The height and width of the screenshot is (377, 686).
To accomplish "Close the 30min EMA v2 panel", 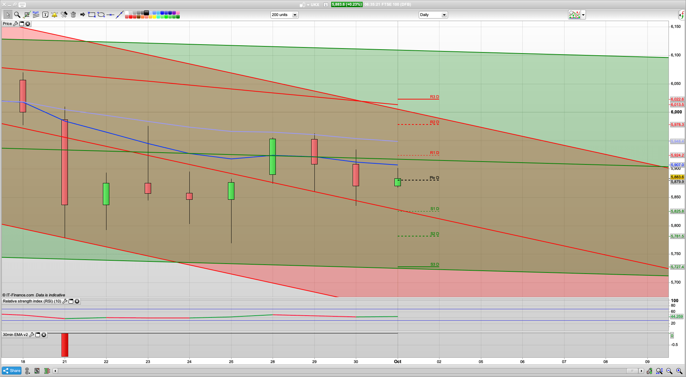I will click(44, 335).
